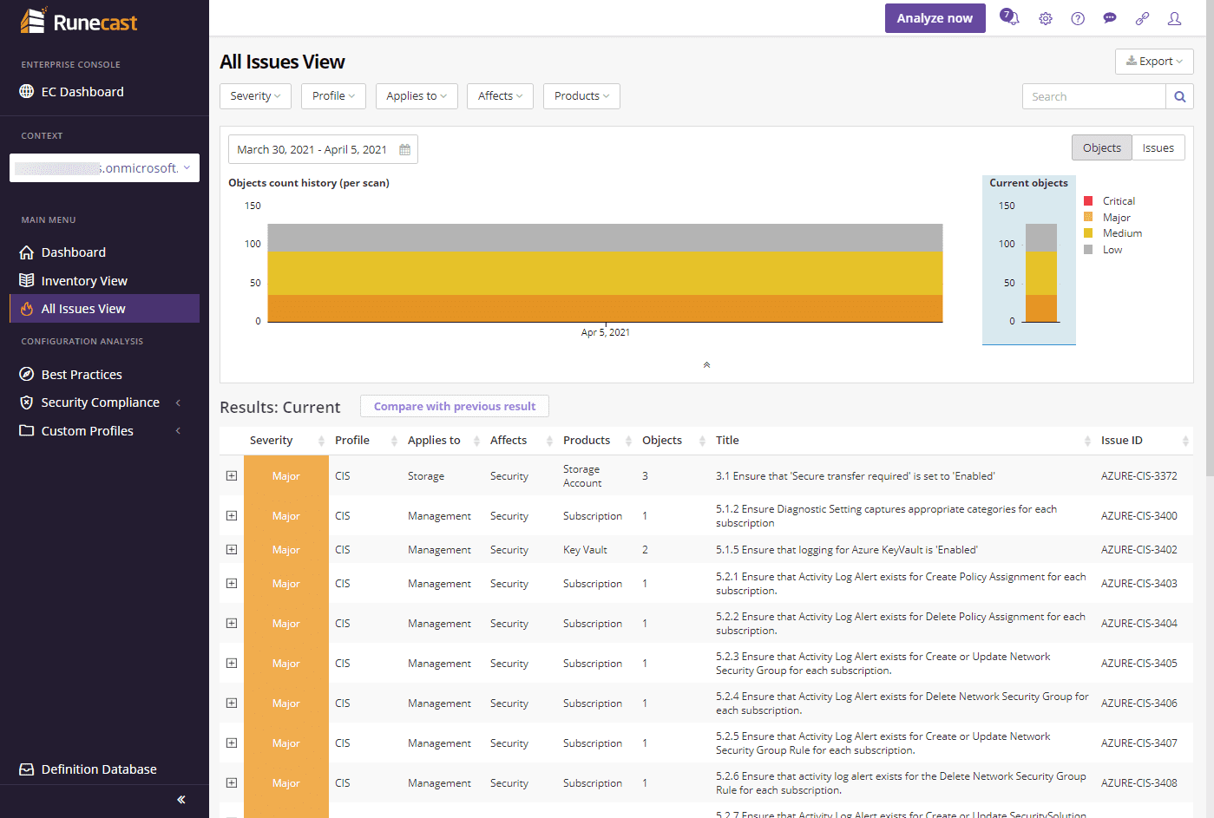Expand the AZURE-CIS-3372 issue row
This screenshot has width=1214, height=818.
pyautogui.click(x=232, y=476)
